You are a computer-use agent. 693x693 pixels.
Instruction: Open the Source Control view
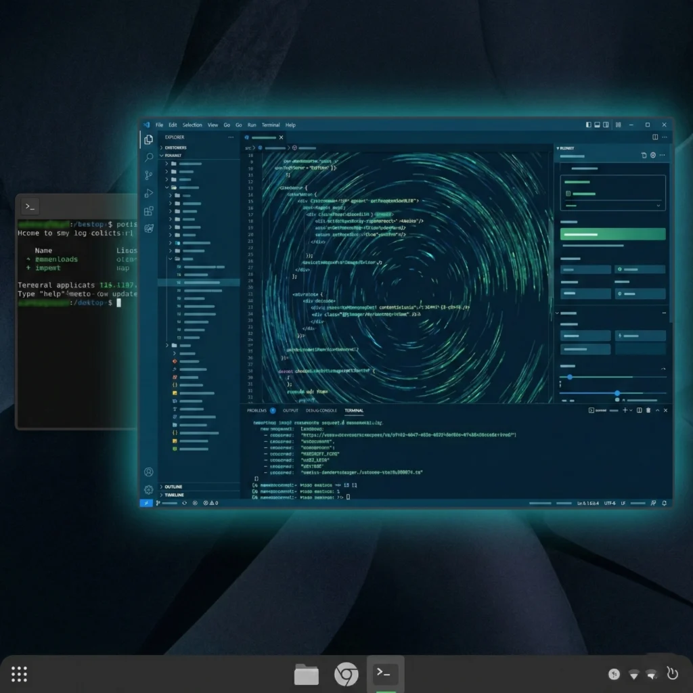149,175
